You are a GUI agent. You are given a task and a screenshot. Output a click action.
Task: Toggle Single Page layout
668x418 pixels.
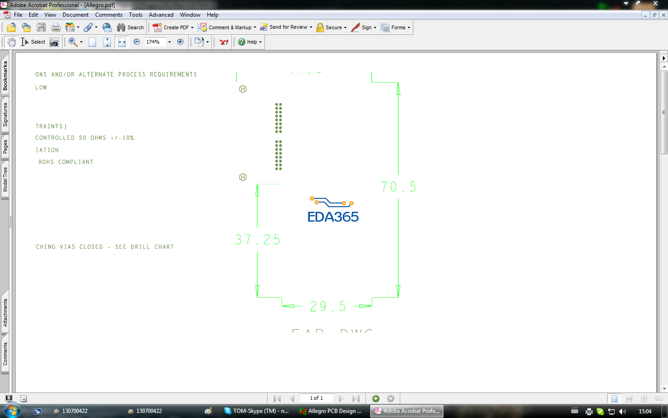(614, 398)
